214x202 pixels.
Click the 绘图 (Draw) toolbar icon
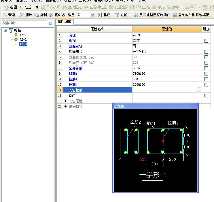(x=6, y=7)
